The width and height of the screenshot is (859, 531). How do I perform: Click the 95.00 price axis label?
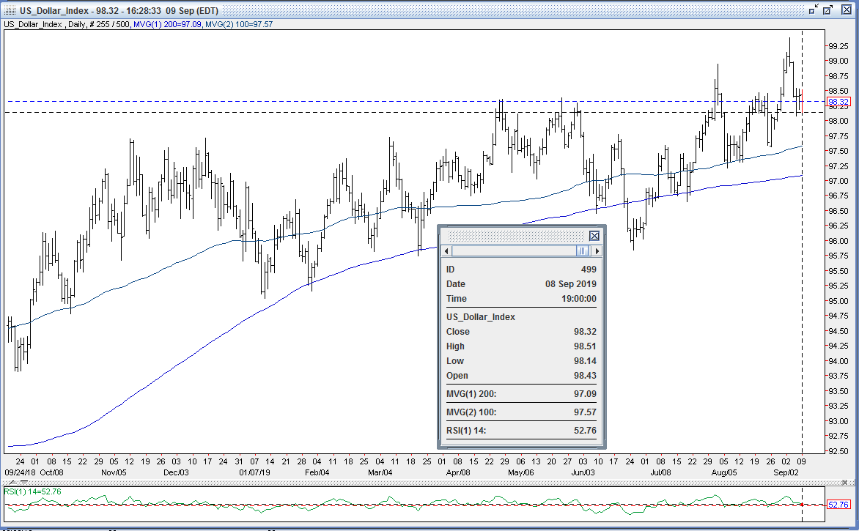pyautogui.click(x=838, y=301)
